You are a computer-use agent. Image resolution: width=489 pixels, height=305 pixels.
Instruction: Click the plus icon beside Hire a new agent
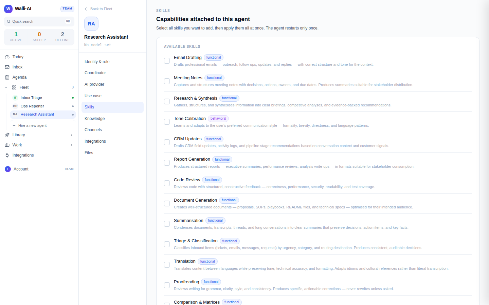pyautogui.click(x=14, y=125)
